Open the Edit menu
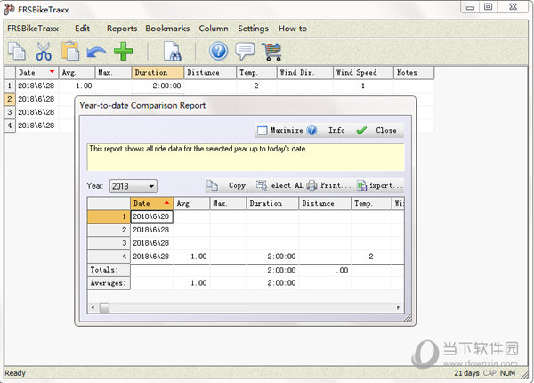 pos(82,29)
